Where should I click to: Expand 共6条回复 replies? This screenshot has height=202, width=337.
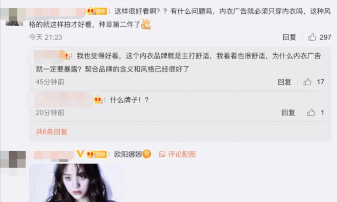coord(52,131)
